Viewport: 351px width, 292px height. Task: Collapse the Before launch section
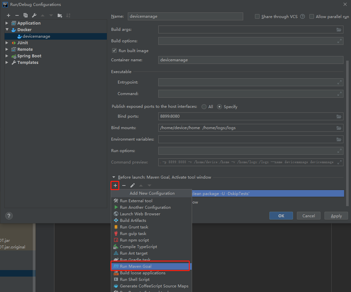click(114, 177)
